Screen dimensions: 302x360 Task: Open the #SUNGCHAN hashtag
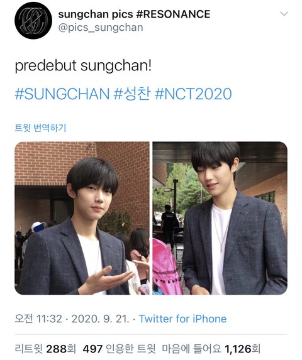tap(62, 94)
